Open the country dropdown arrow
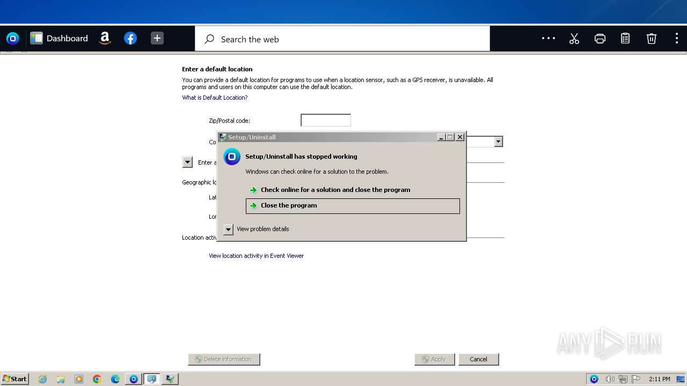The width and height of the screenshot is (687, 386). coord(499,142)
